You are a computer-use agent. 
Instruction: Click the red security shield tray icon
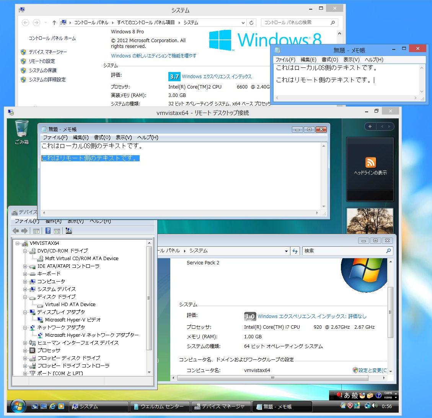pyautogui.click(x=350, y=406)
